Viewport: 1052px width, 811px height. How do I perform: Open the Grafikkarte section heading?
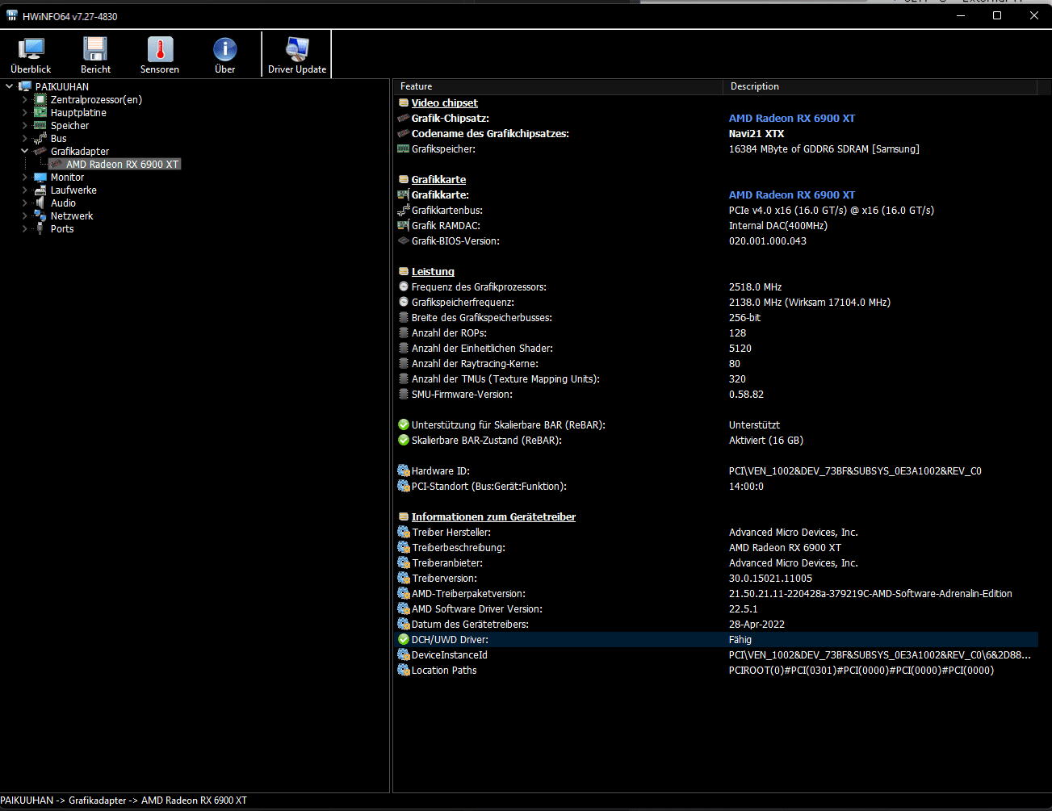[438, 179]
